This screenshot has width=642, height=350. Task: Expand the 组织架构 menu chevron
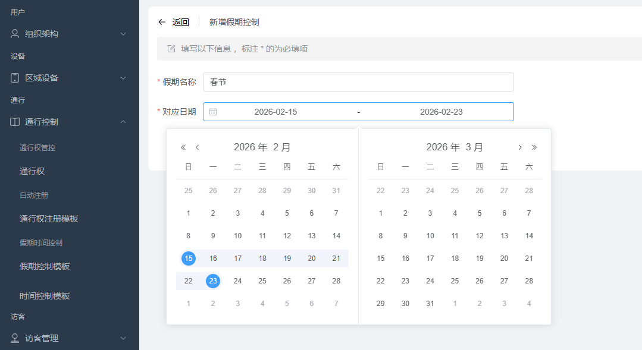pos(123,34)
